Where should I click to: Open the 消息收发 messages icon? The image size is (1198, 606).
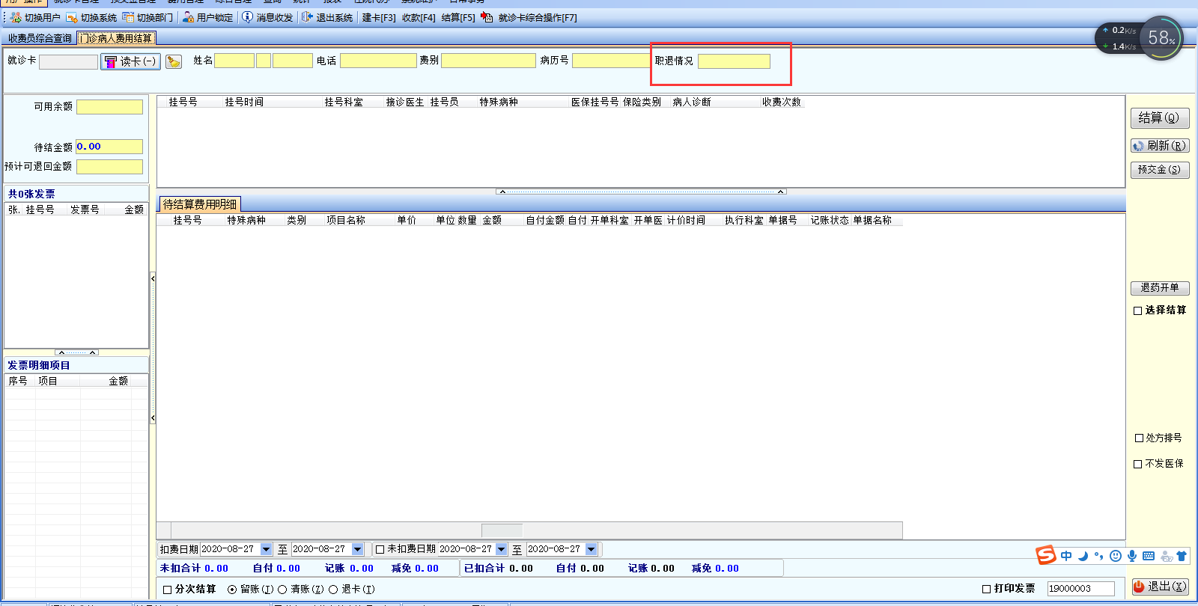[247, 17]
